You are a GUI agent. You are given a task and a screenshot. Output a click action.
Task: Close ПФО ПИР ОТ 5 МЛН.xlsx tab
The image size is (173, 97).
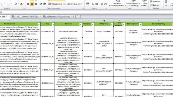pos(40,16)
